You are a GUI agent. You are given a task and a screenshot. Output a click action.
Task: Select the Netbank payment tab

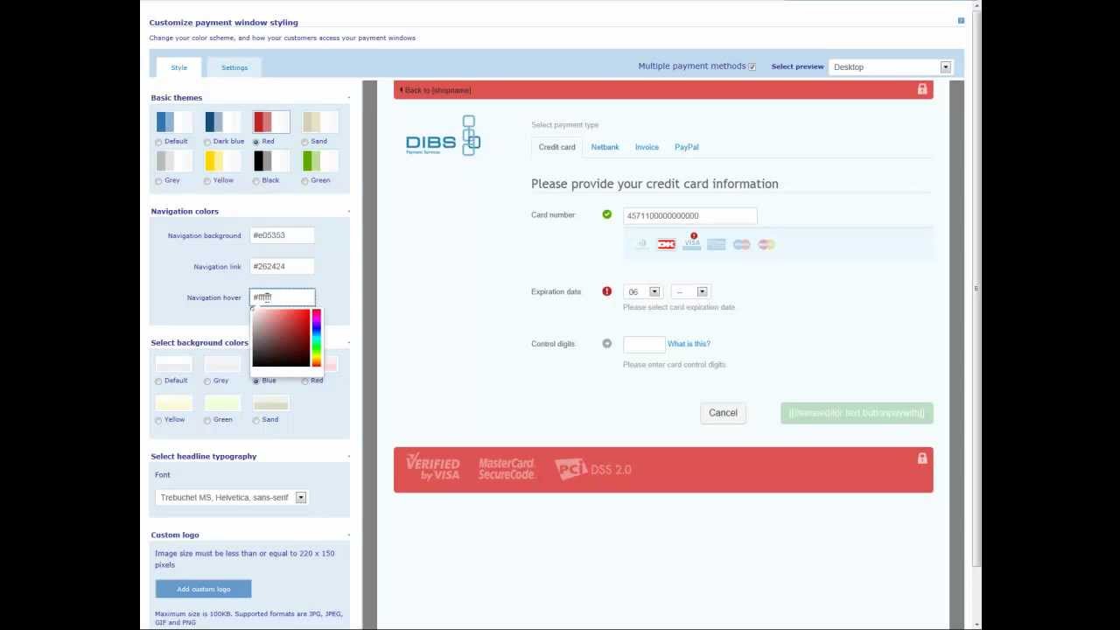click(x=605, y=147)
